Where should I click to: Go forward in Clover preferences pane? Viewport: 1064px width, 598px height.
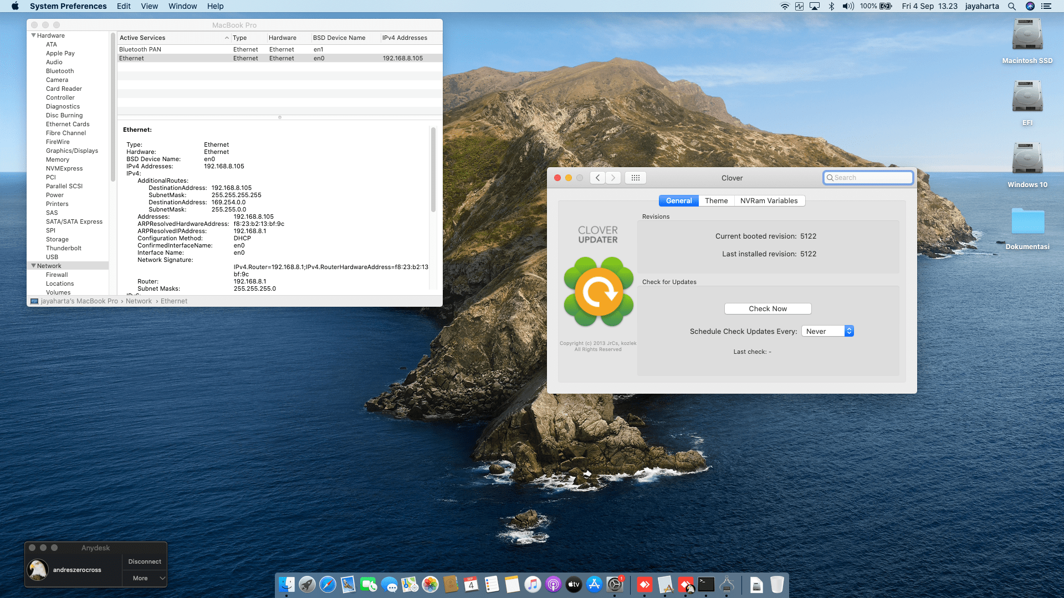[613, 178]
